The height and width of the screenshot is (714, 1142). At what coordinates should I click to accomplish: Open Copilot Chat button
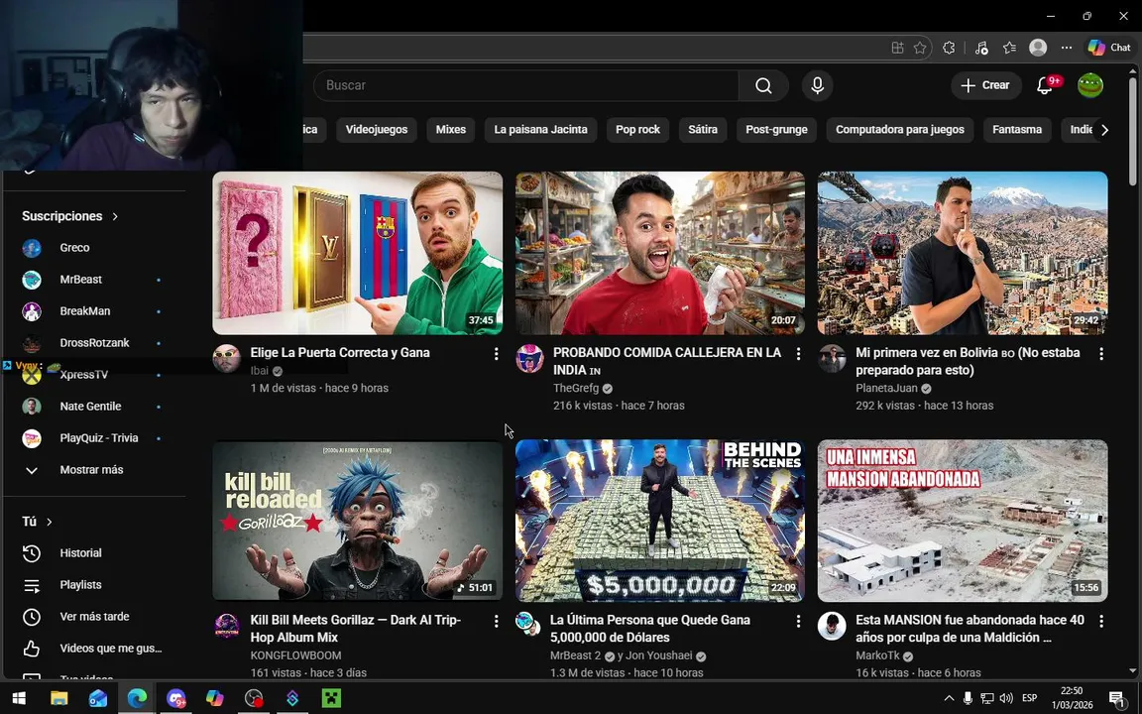click(x=1109, y=48)
